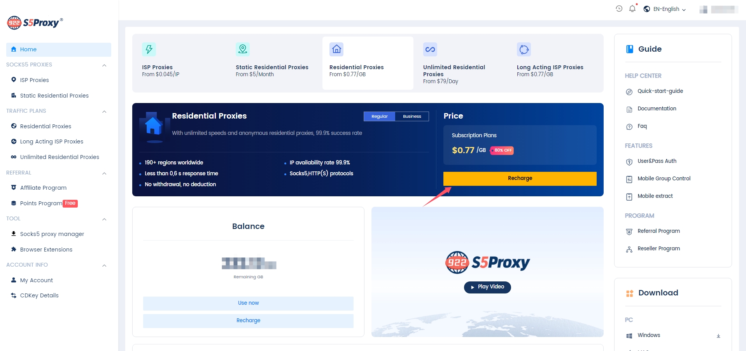Image resolution: width=746 pixels, height=351 pixels.
Task: Open the Quick-start-guide link
Action: click(660, 91)
